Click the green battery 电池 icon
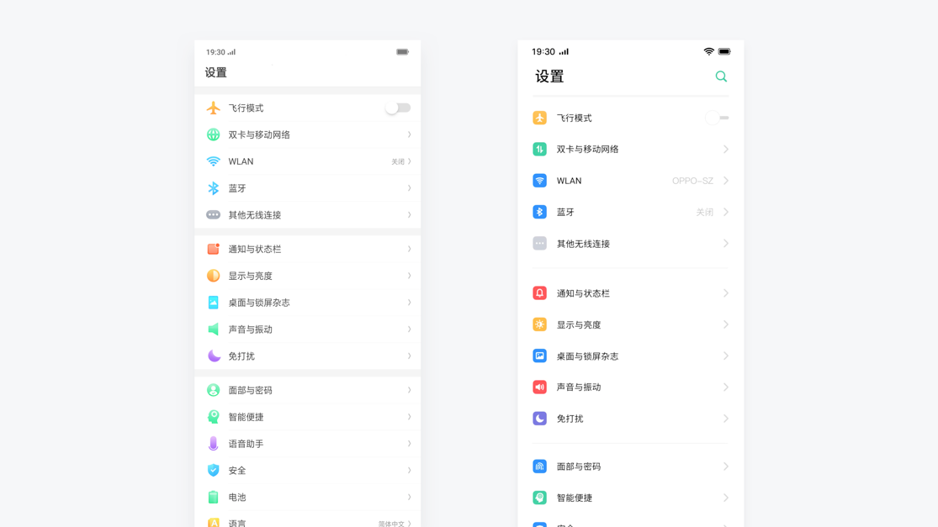This screenshot has height=527, width=938. point(214,498)
